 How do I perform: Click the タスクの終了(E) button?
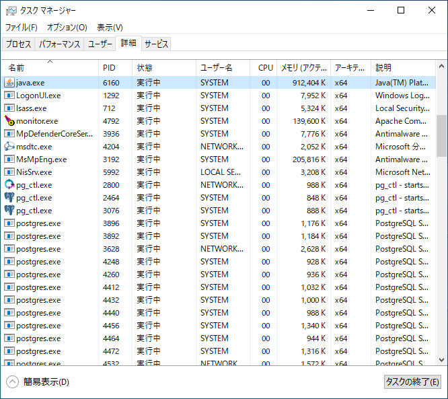[412, 382]
